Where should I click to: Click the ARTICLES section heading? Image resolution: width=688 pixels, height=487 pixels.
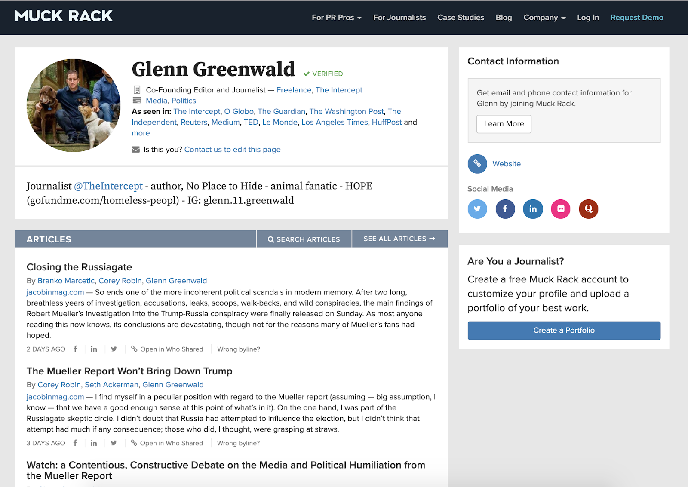(x=49, y=239)
